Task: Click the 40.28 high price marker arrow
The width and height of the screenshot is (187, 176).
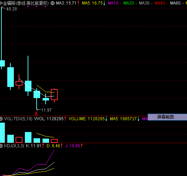Action: [3, 8]
